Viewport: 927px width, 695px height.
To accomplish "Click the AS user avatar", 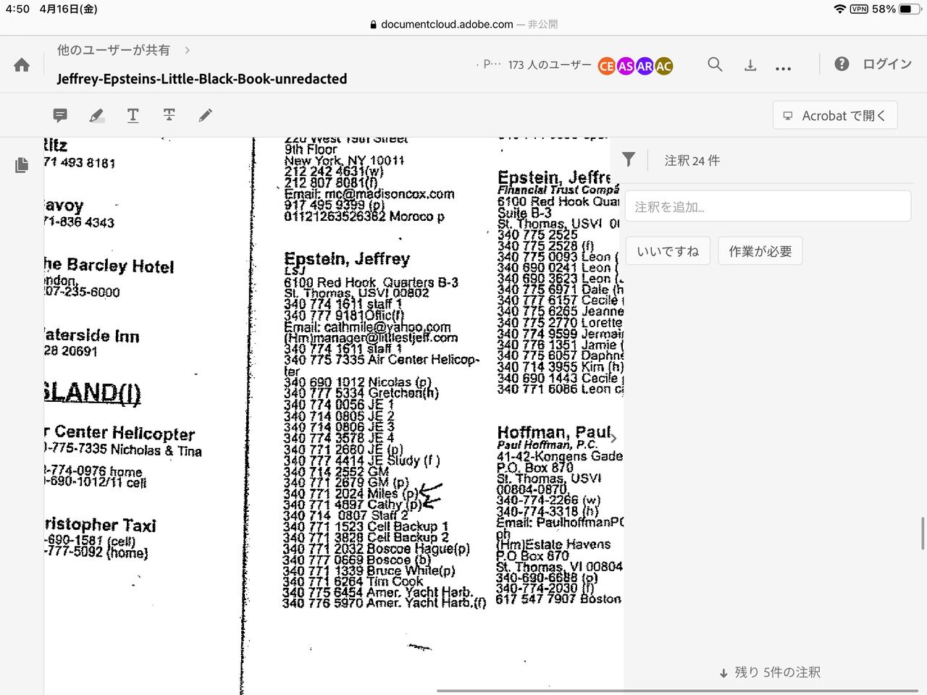I will click(x=626, y=66).
